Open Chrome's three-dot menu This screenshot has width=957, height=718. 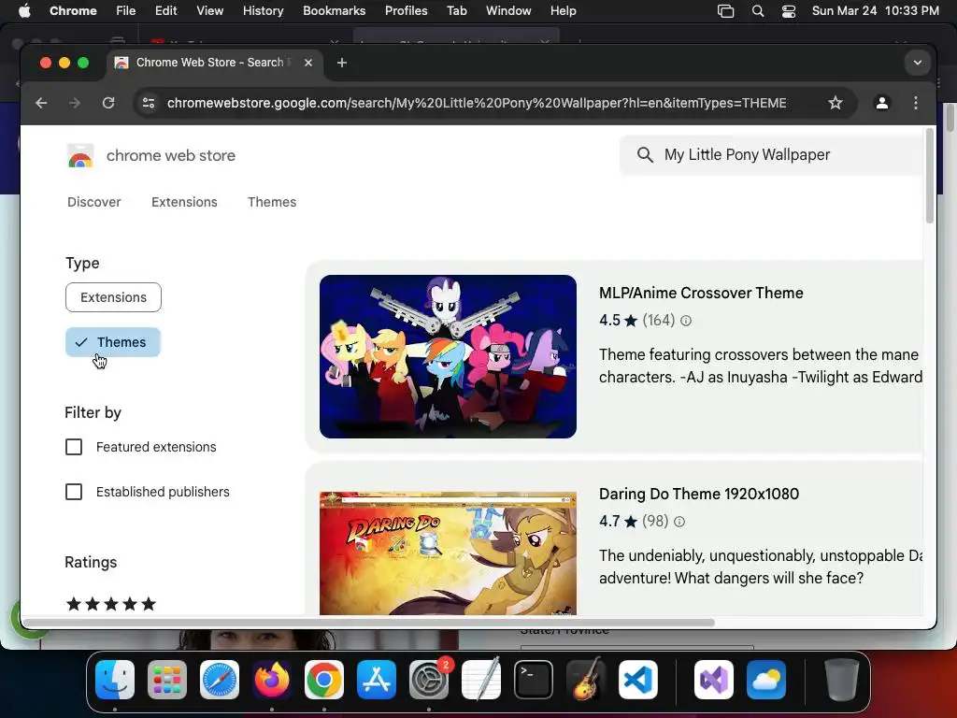[x=916, y=103]
